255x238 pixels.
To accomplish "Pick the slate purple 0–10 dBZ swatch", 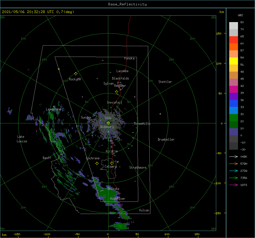I will tap(233, 132).
